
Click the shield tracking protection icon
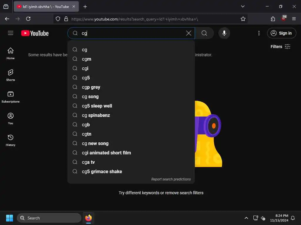[x=58, y=19]
